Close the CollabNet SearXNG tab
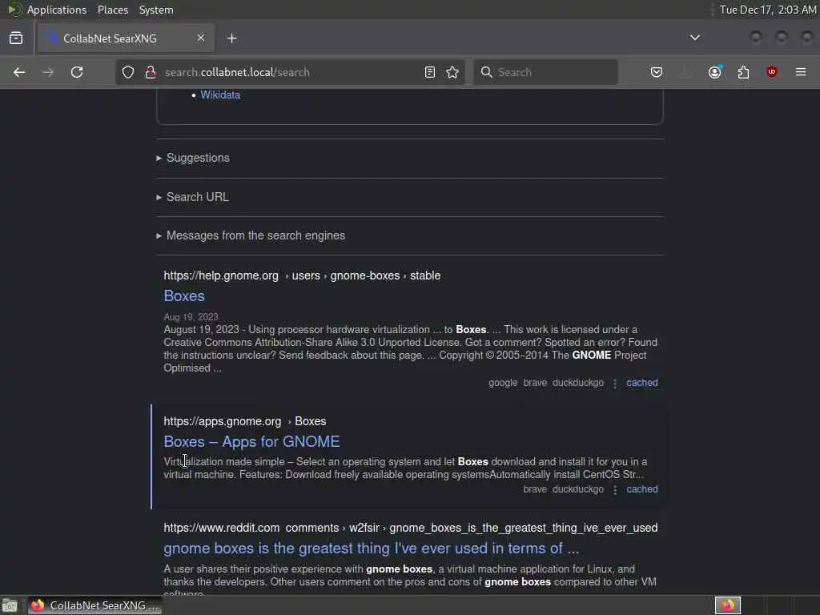This screenshot has height=615, width=820. click(201, 38)
